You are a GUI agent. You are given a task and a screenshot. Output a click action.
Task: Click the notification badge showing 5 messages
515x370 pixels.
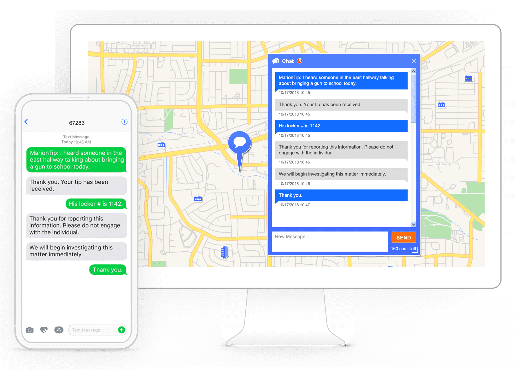point(300,61)
